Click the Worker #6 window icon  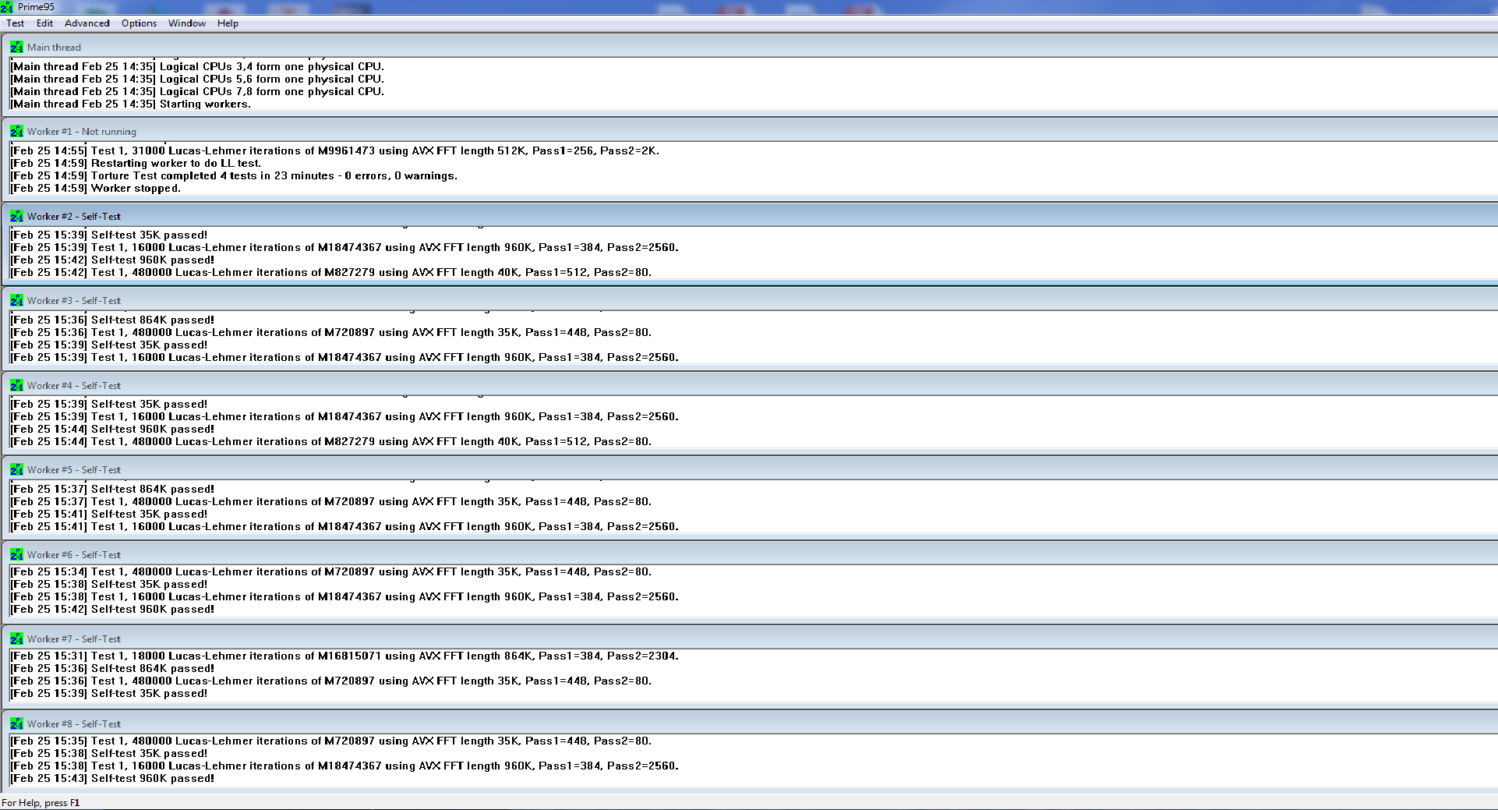tap(16, 555)
